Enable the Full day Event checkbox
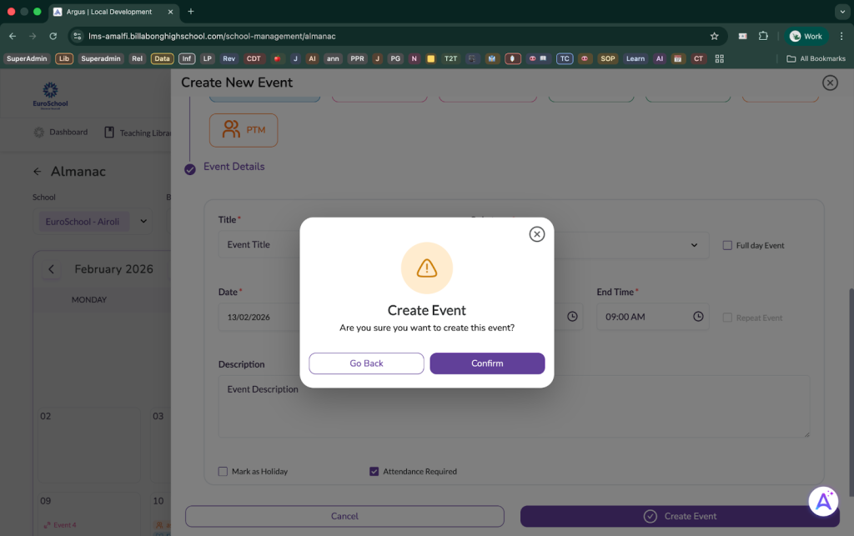The height and width of the screenshot is (536, 854). tap(727, 246)
